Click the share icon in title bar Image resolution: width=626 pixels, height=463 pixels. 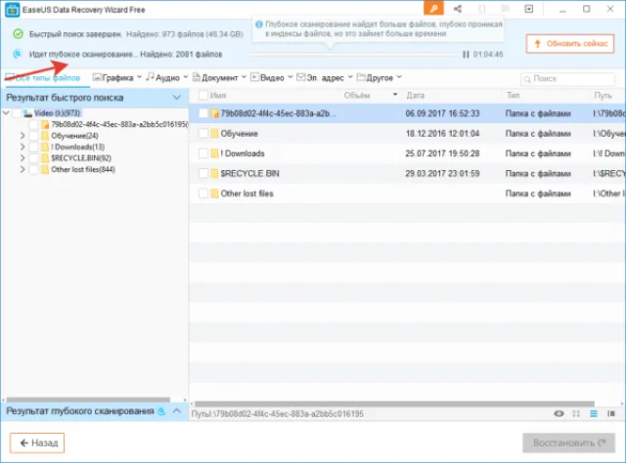point(458,9)
